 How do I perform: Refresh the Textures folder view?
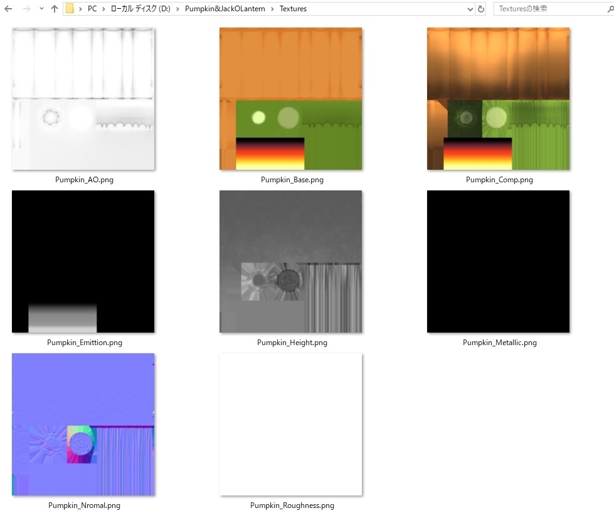coord(481,9)
